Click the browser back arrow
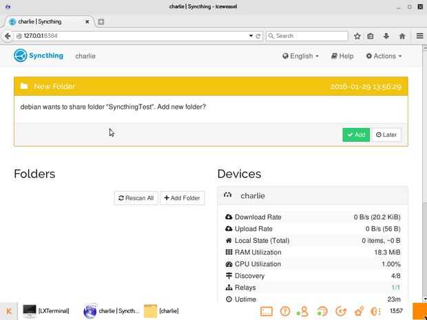This screenshot has height=320, width=427. tap(8, 36)
